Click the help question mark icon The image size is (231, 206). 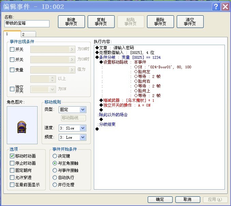[216, 7]
